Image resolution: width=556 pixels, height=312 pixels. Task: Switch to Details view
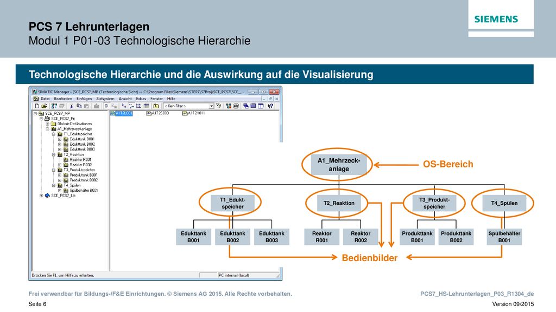[x=146, y=106]
